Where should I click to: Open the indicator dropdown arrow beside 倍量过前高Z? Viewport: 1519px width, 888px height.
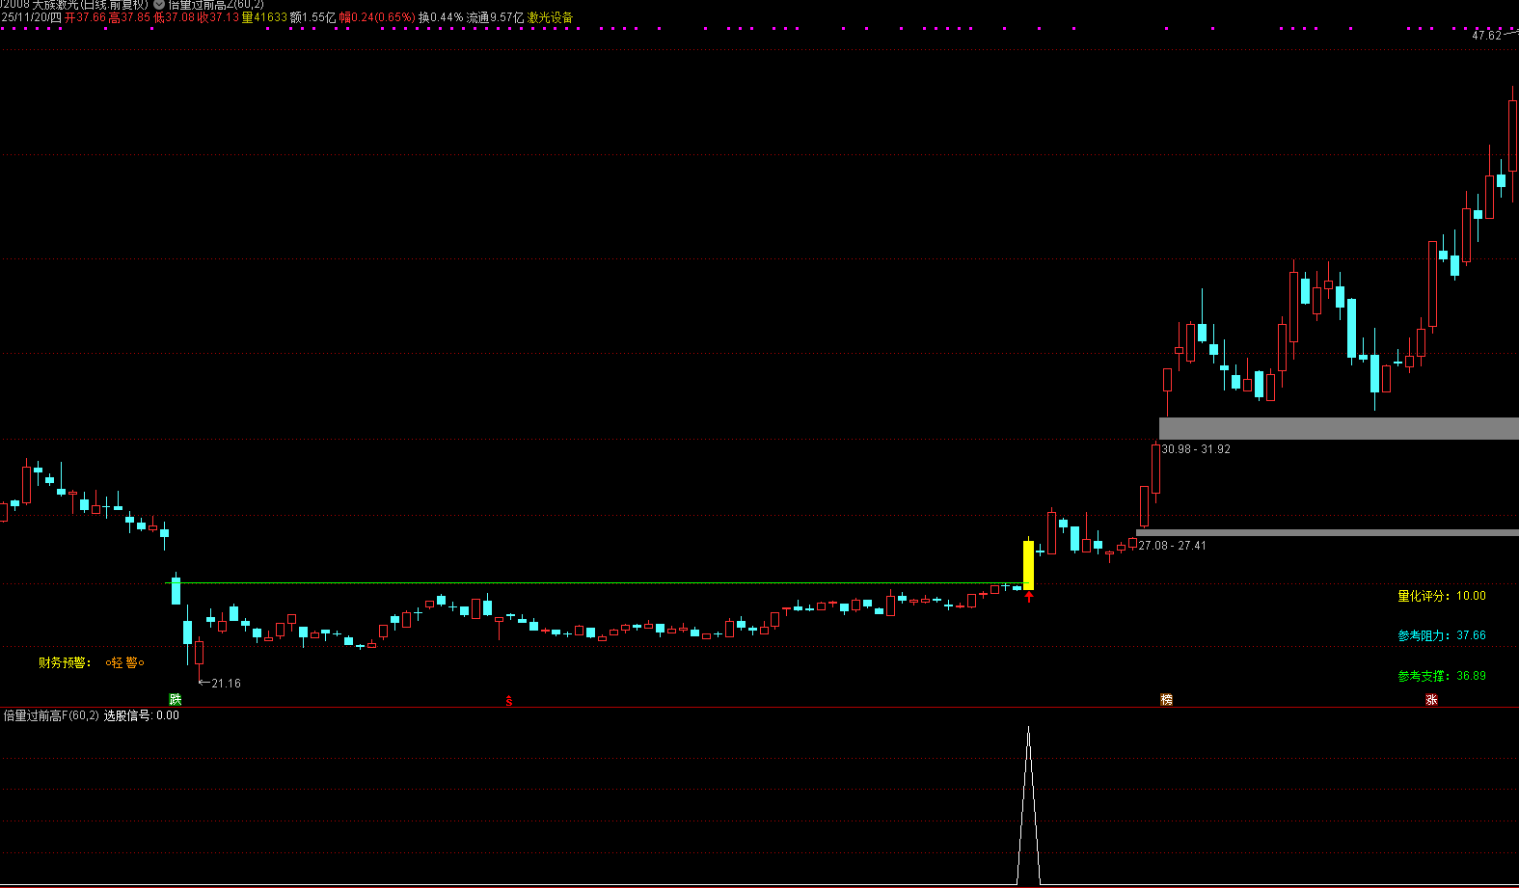click(x=159, y=5)
